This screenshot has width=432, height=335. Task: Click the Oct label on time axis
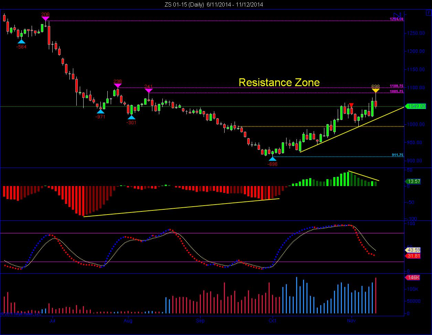(x=272, y=321)
